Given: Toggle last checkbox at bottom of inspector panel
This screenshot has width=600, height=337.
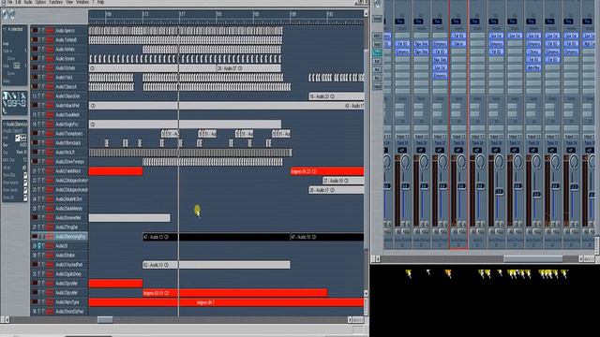Looking at the screenshot, I should 25,198.
